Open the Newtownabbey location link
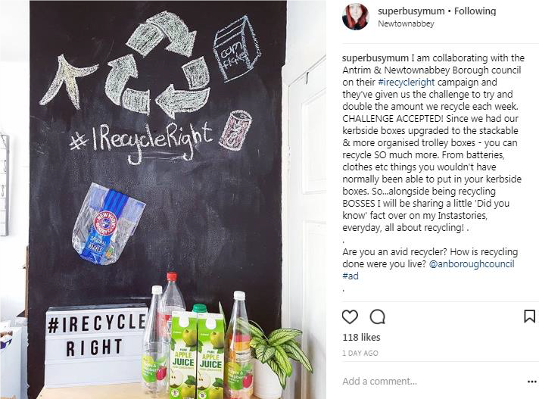The width and height of the screenshot is (539, 399). coord(406,23)
